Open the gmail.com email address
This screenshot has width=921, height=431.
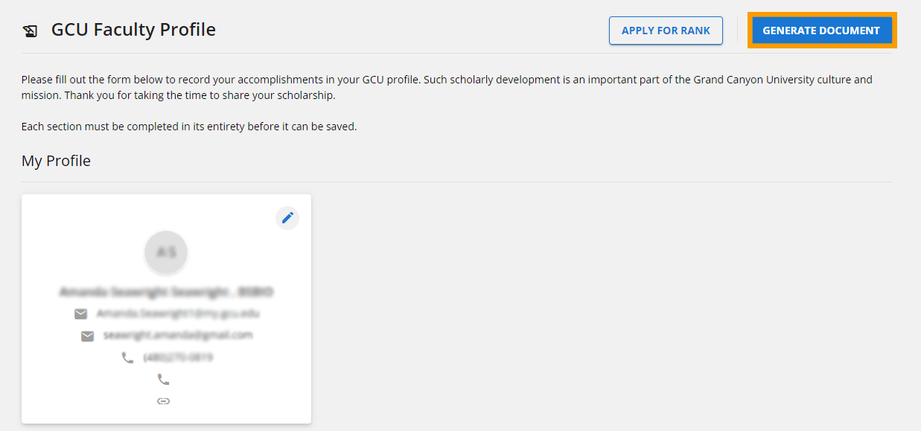click(x=178, y=335)
